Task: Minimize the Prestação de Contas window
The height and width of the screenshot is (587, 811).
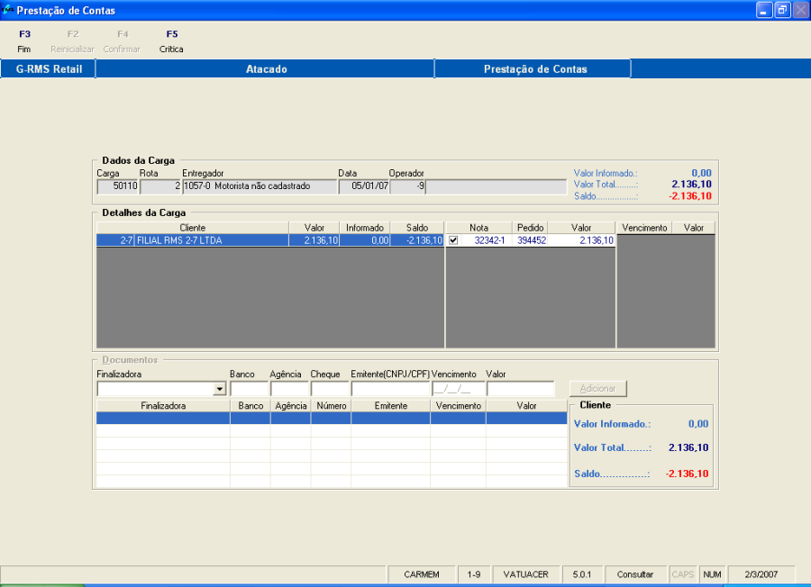Action: [x=764, y=10]
